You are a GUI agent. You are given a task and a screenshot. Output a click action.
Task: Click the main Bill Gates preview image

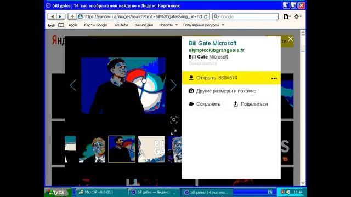click(123, 85)
